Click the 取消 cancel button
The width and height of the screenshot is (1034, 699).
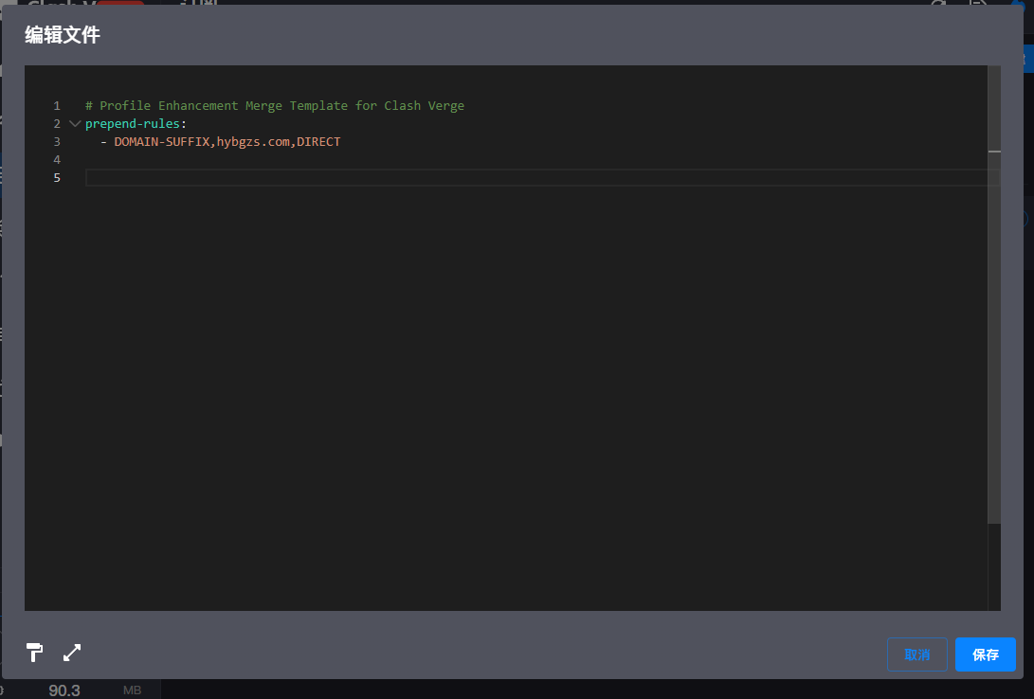[917, 654]
